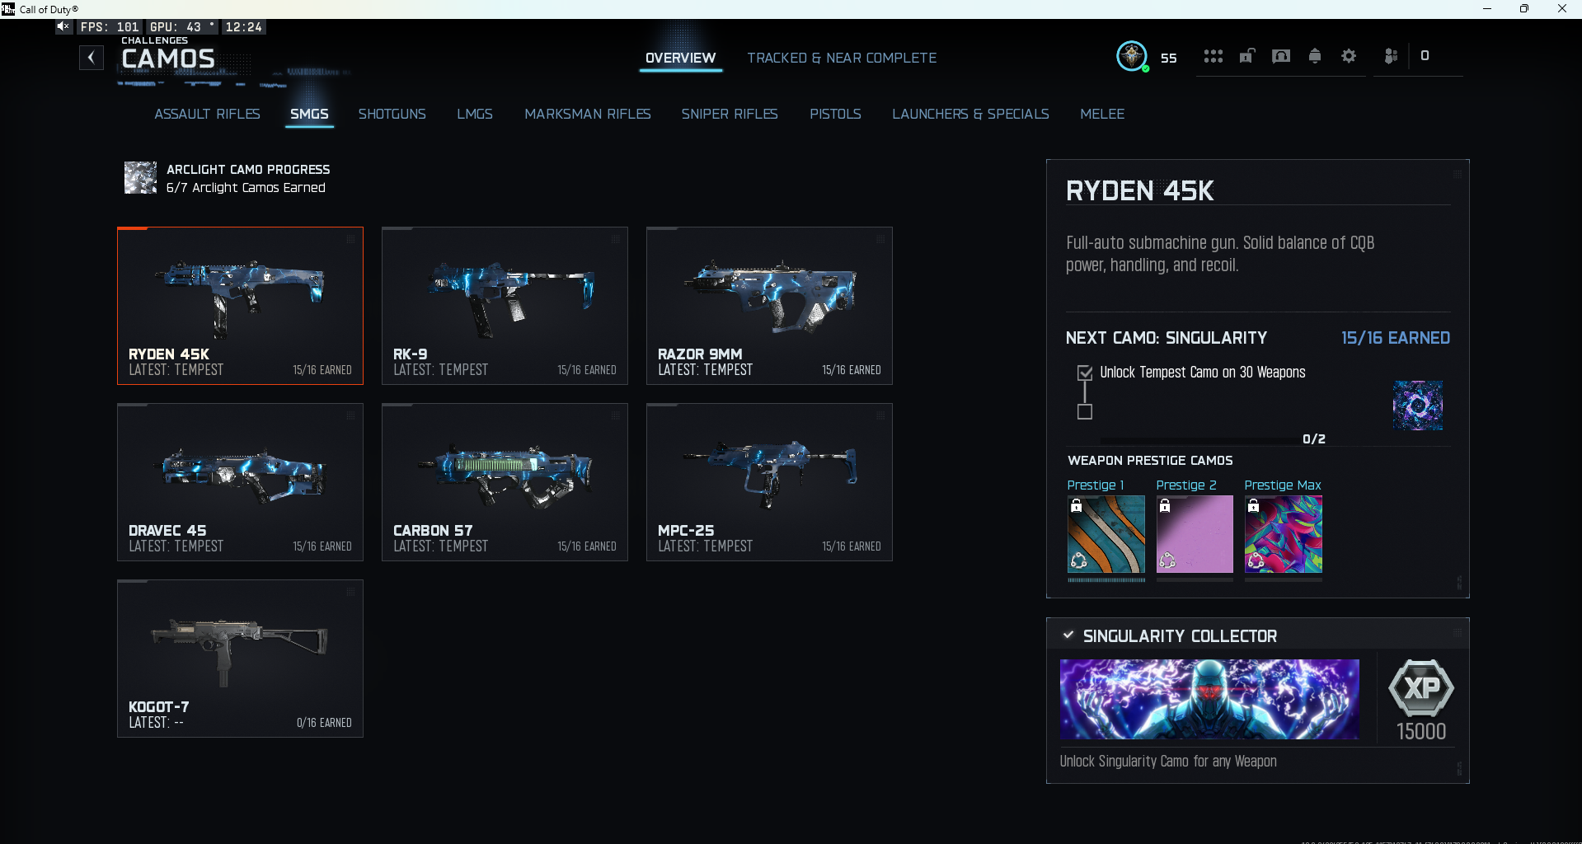
Task: Open notifications bell icon
Action: pos(1315,56)
